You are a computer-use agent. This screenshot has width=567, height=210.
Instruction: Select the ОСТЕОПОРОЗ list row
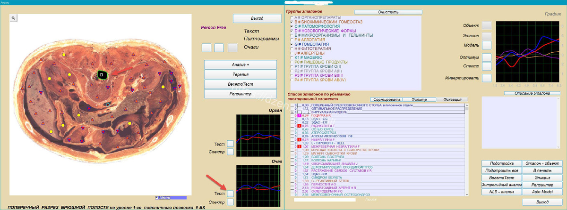tap(377, 129)
